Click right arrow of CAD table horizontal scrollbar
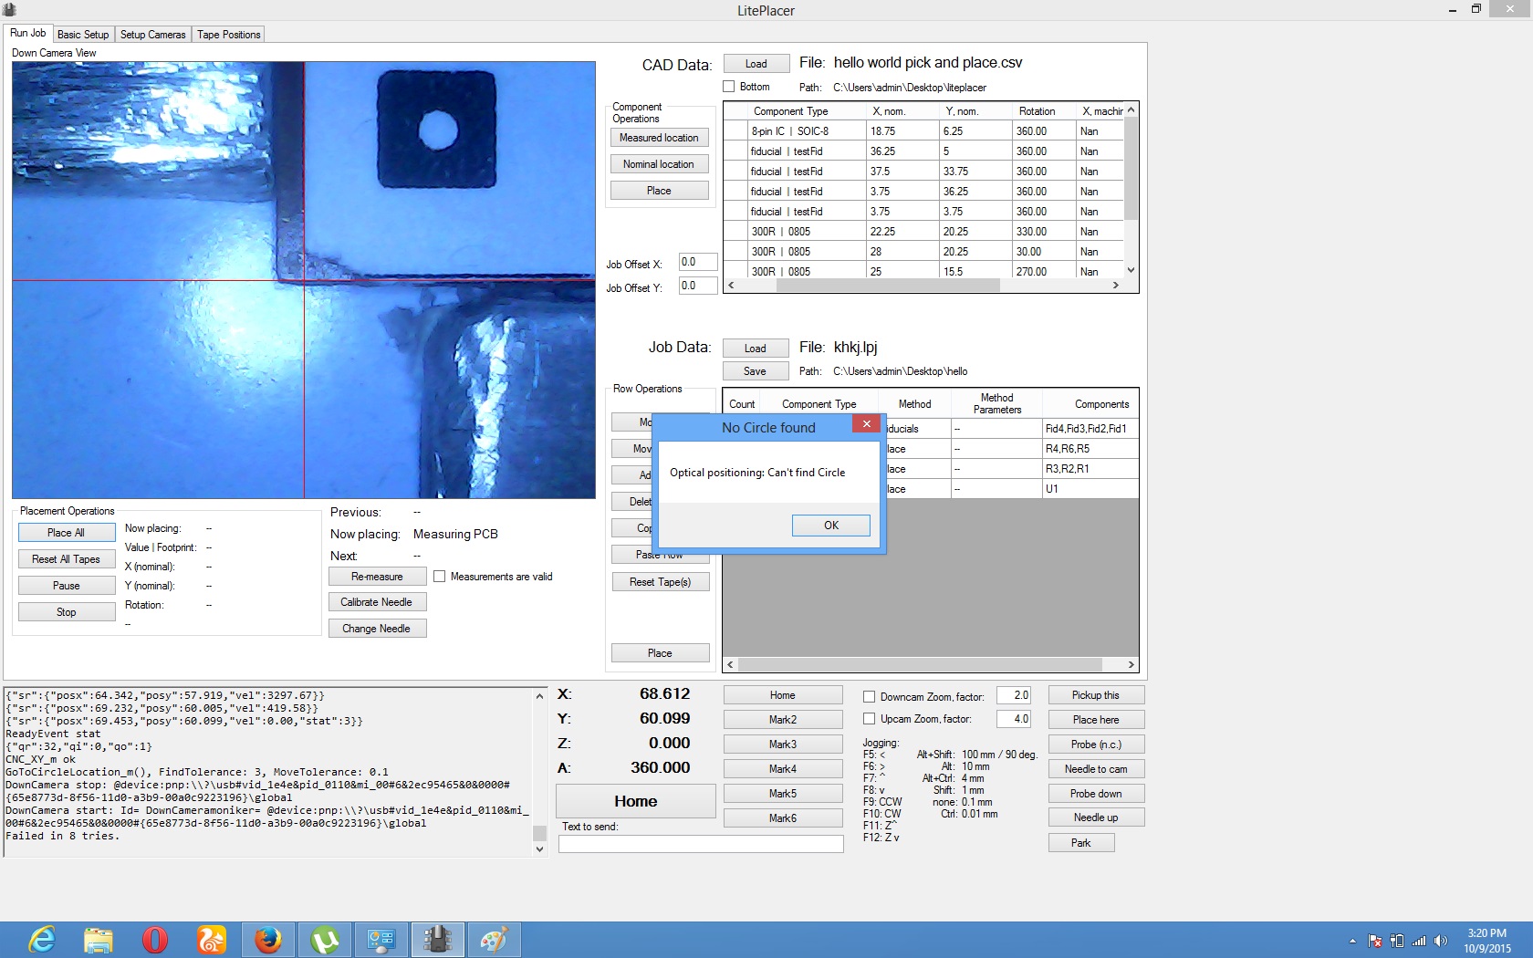1533x958 pixels. tap(1115, 286)
